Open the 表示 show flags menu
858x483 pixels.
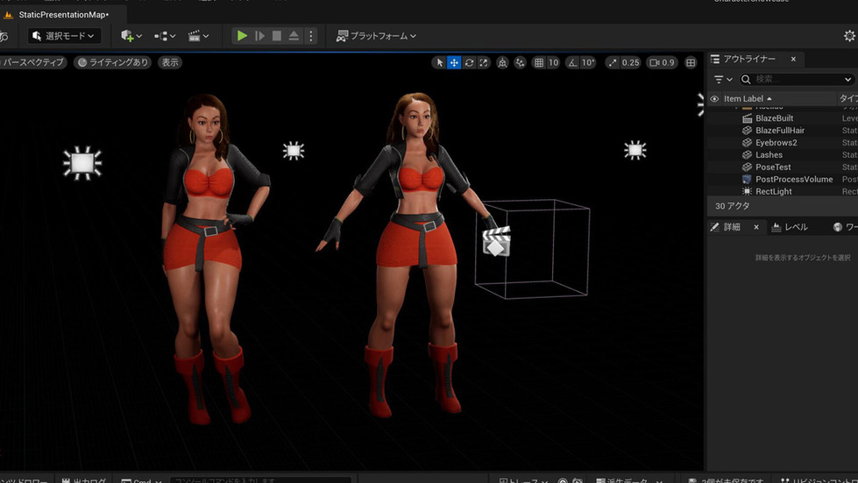click(x=170, y=62)
